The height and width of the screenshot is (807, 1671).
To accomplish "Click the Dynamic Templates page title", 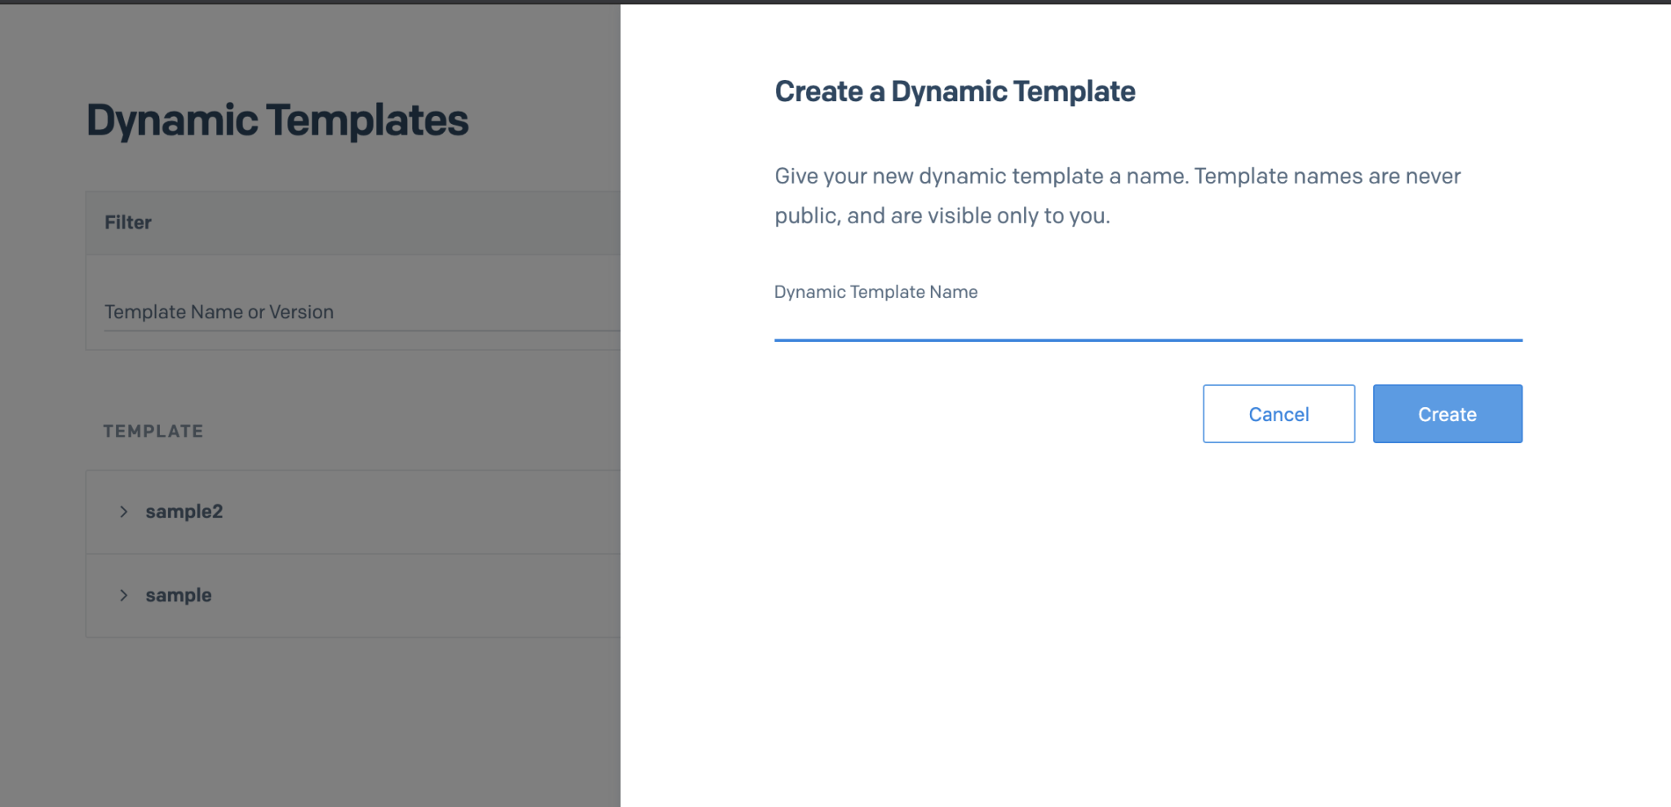I will 277,120.
